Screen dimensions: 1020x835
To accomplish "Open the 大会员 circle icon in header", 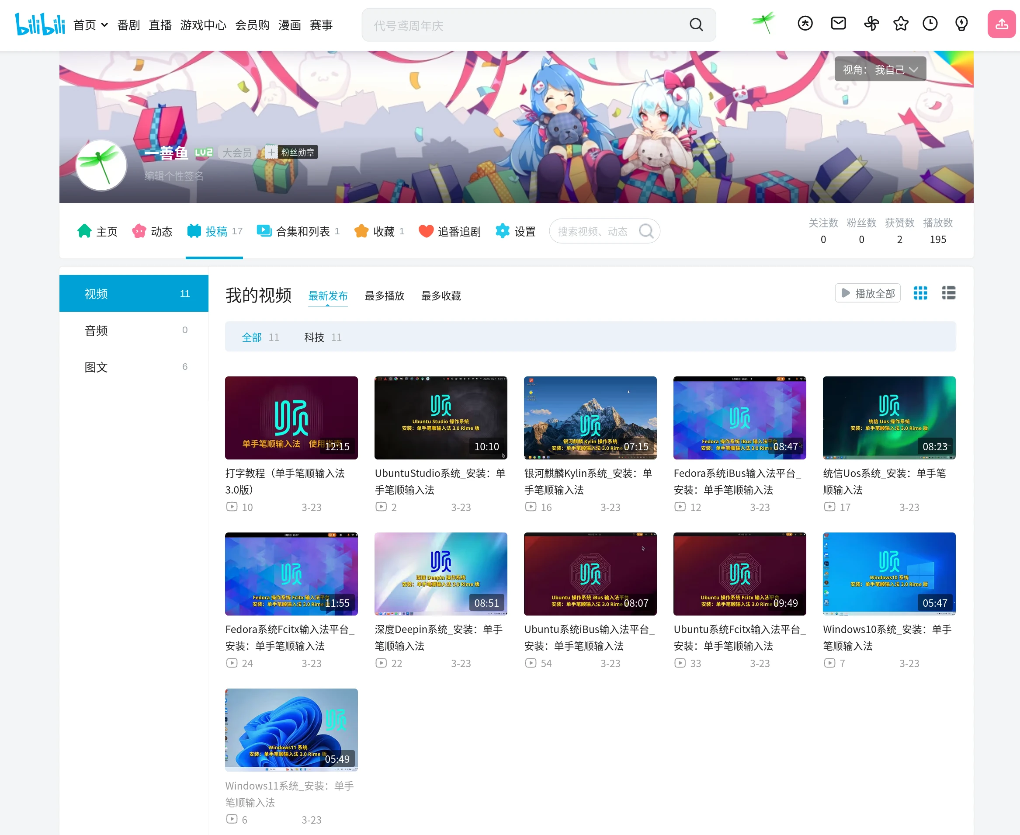I will tap(805, 23).
